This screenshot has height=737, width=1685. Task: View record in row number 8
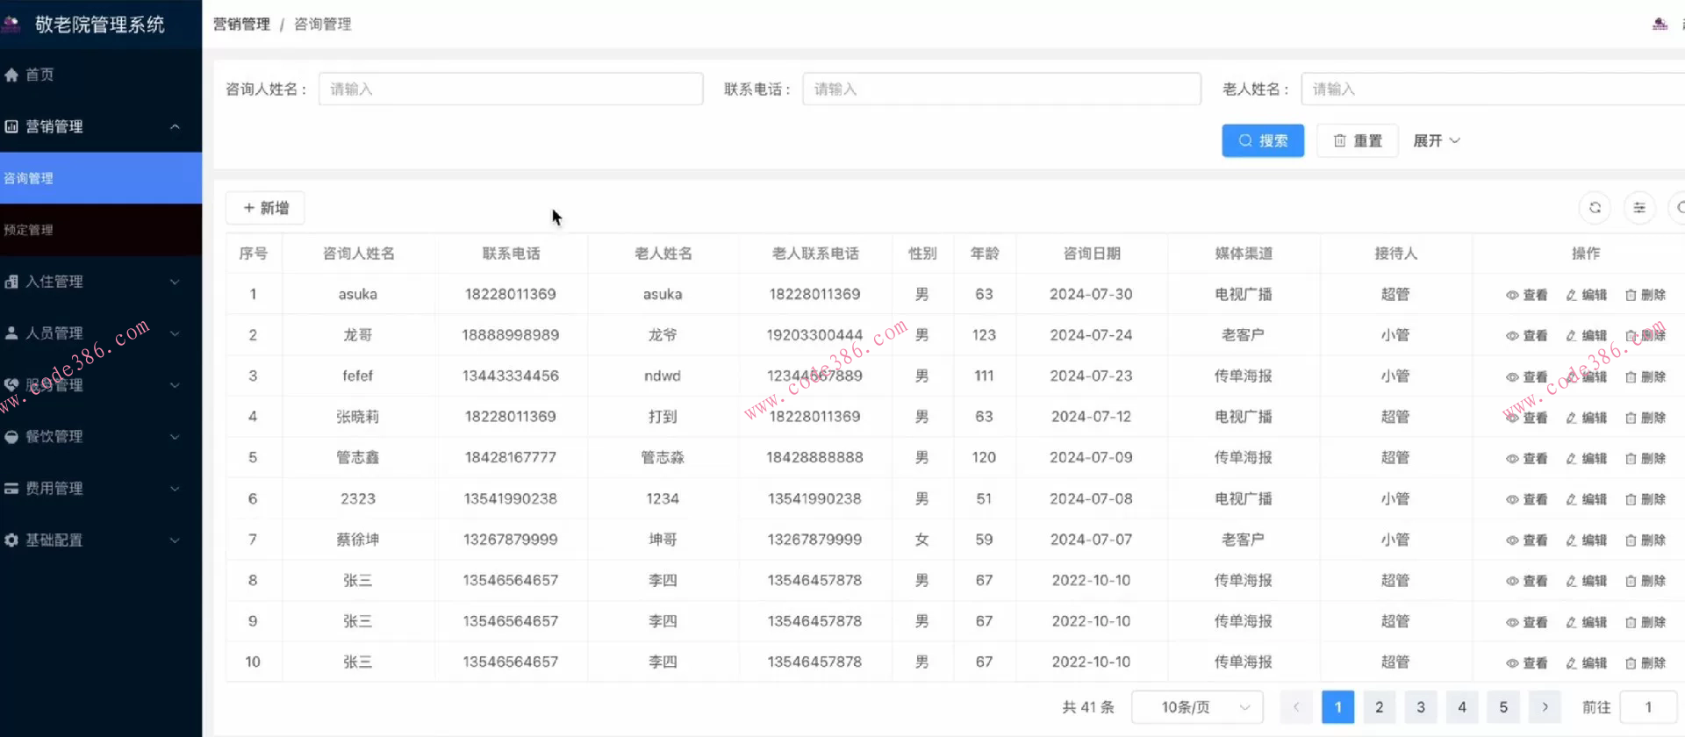click(1526, 581)
